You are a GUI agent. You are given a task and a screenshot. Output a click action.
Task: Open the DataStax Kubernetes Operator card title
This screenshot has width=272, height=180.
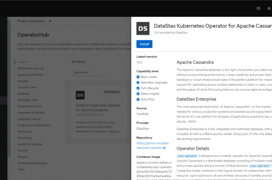[98, 108]
